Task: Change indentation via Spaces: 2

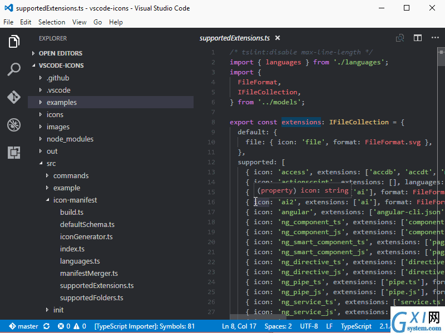Action: pyautogui.click(x=278, y=326)
